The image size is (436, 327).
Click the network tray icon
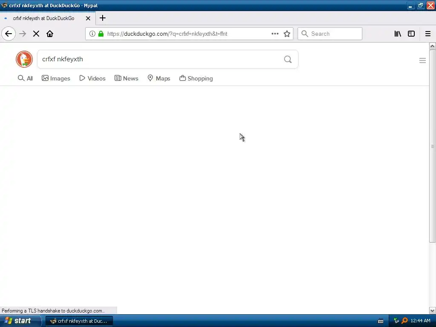pos(396,321)
